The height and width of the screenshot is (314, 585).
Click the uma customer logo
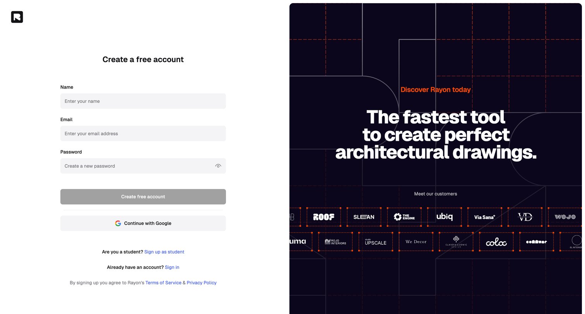[x=298, y=241]
